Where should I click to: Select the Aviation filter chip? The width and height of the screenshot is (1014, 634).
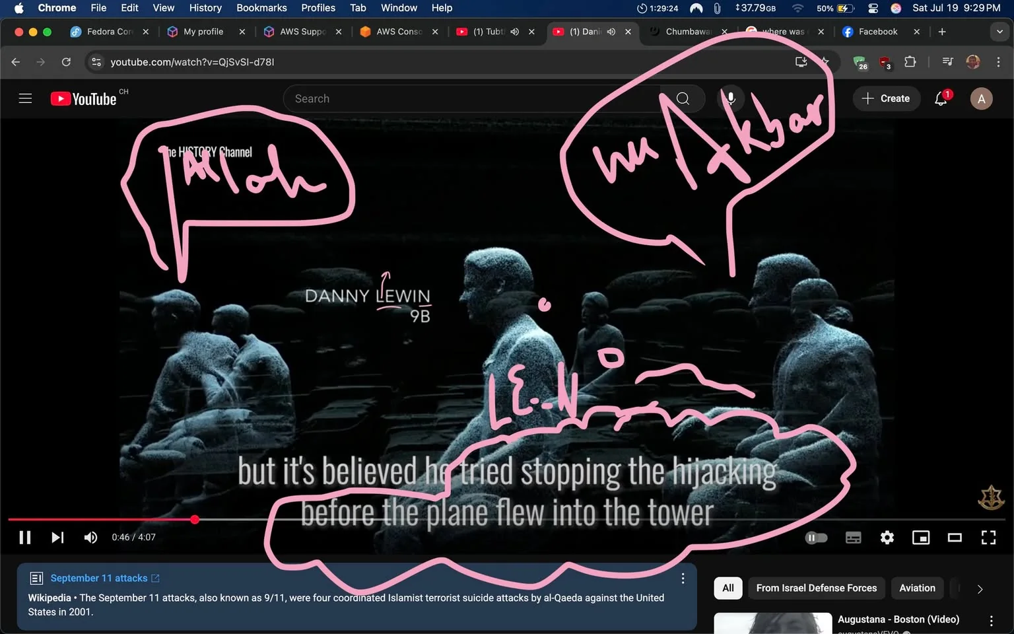(917, 588)
